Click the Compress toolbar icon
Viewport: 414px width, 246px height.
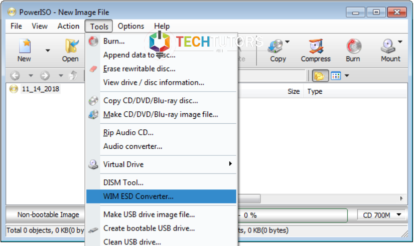316,47
